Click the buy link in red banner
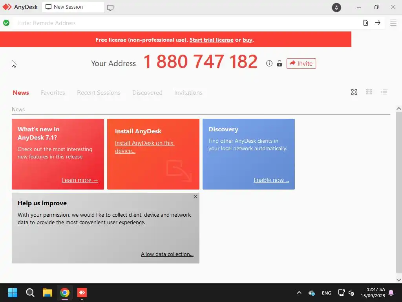The height and width of the screenshot is (302, 402). [247, 40]
